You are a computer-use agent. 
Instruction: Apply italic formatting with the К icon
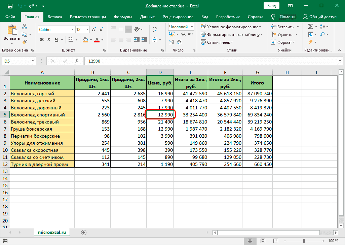[x=49, y=39]
